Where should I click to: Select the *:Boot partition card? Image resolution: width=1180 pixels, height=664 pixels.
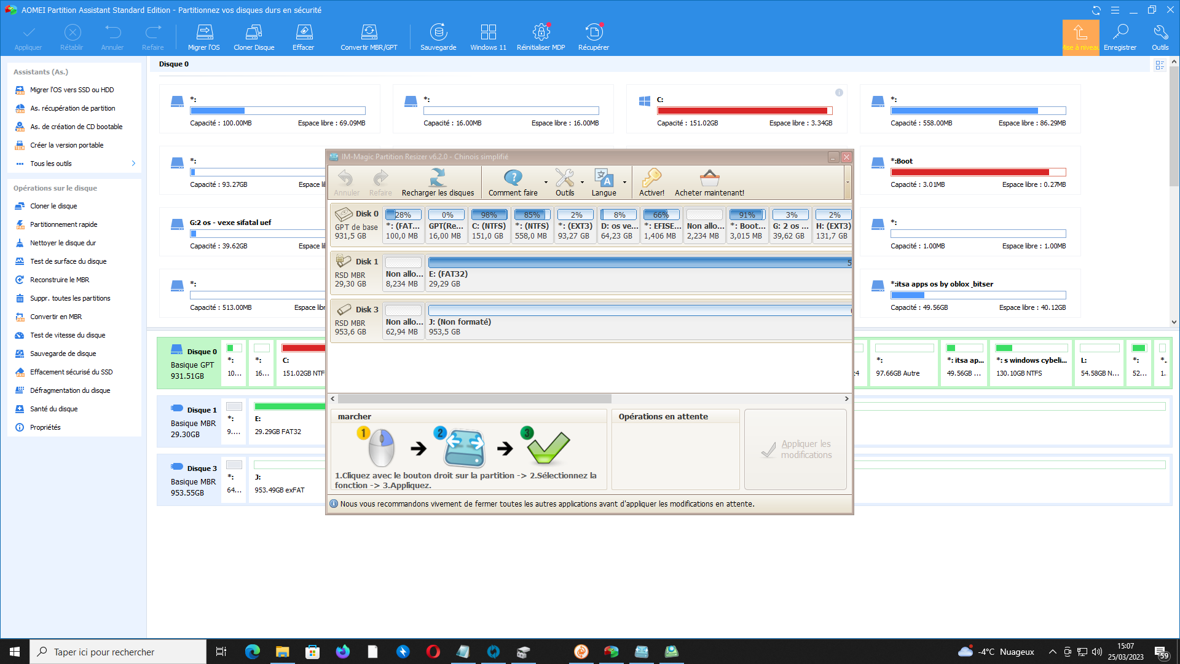[x=970, y=170]
